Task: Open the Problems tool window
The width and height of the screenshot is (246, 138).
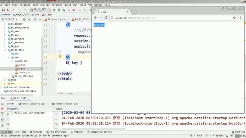Action: pyautogui.click(x=77, y=132)
